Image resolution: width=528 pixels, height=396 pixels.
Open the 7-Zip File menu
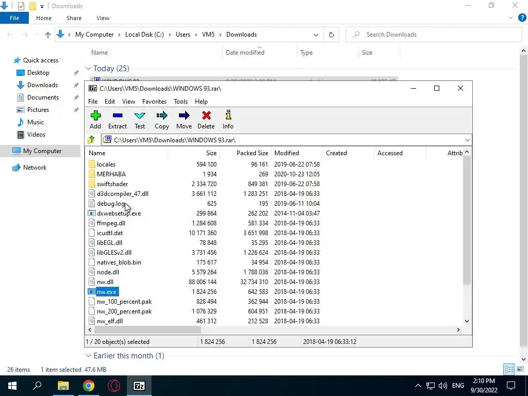[x=93, y=102]
